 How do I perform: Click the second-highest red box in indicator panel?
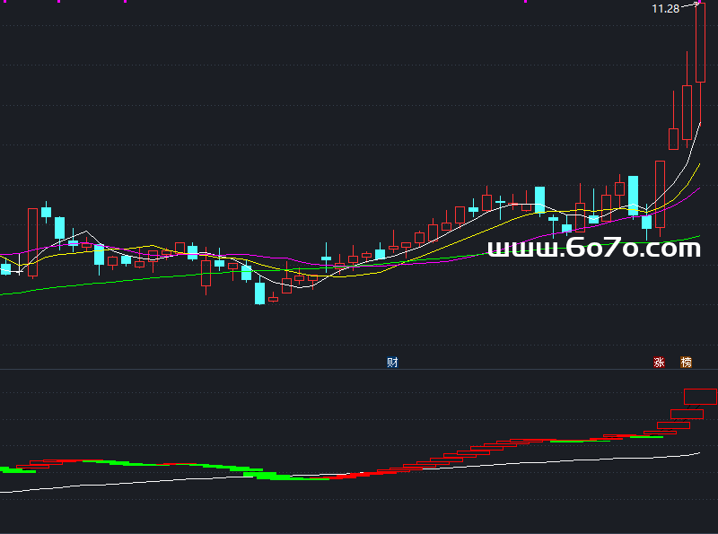685,413
